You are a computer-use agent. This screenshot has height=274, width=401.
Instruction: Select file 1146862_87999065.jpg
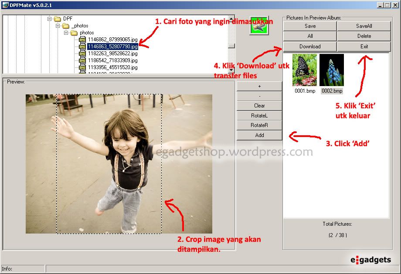pyautogui.click(x=113, y=40)
